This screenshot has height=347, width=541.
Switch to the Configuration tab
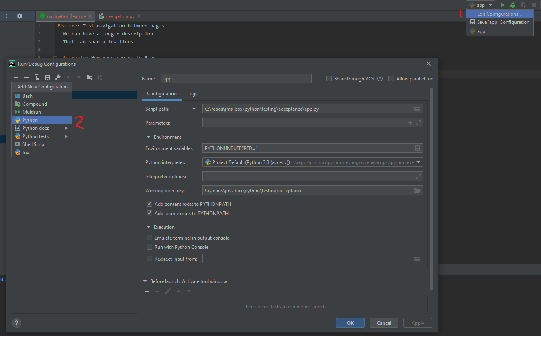(x=162, y=94)
